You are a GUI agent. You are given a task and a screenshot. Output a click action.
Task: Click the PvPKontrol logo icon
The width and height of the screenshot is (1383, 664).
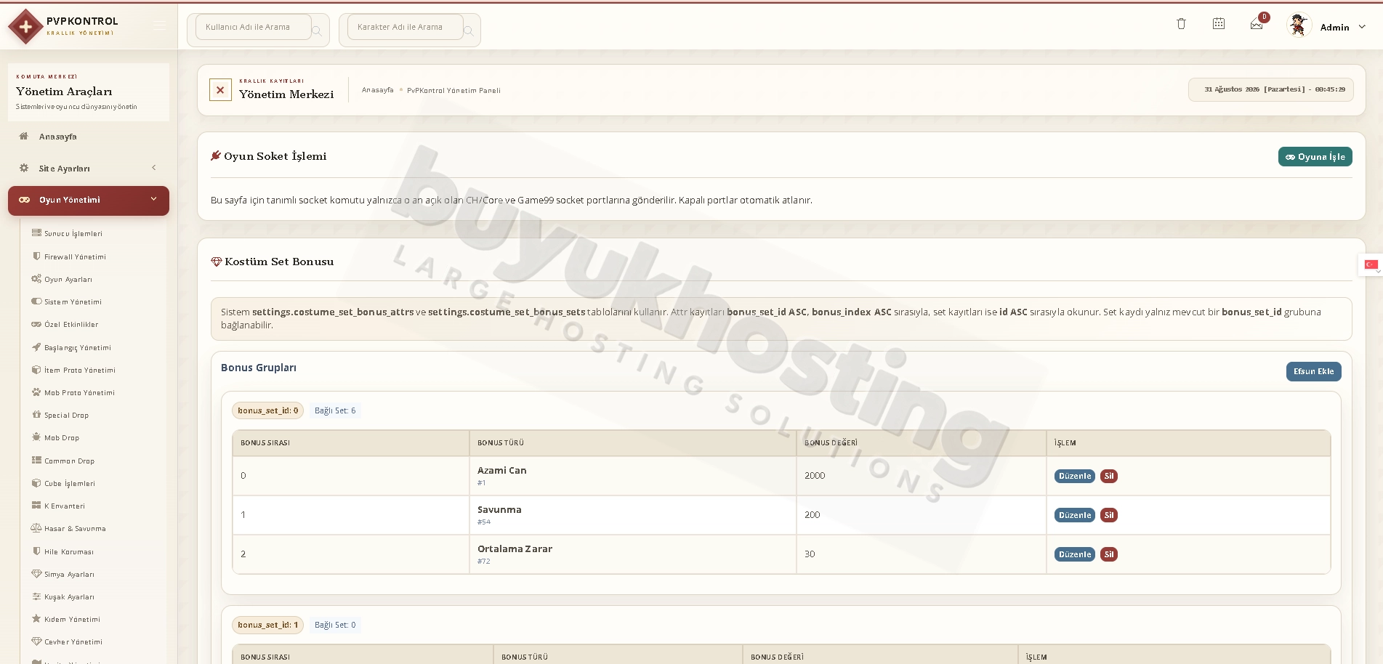tap(25, 27)
